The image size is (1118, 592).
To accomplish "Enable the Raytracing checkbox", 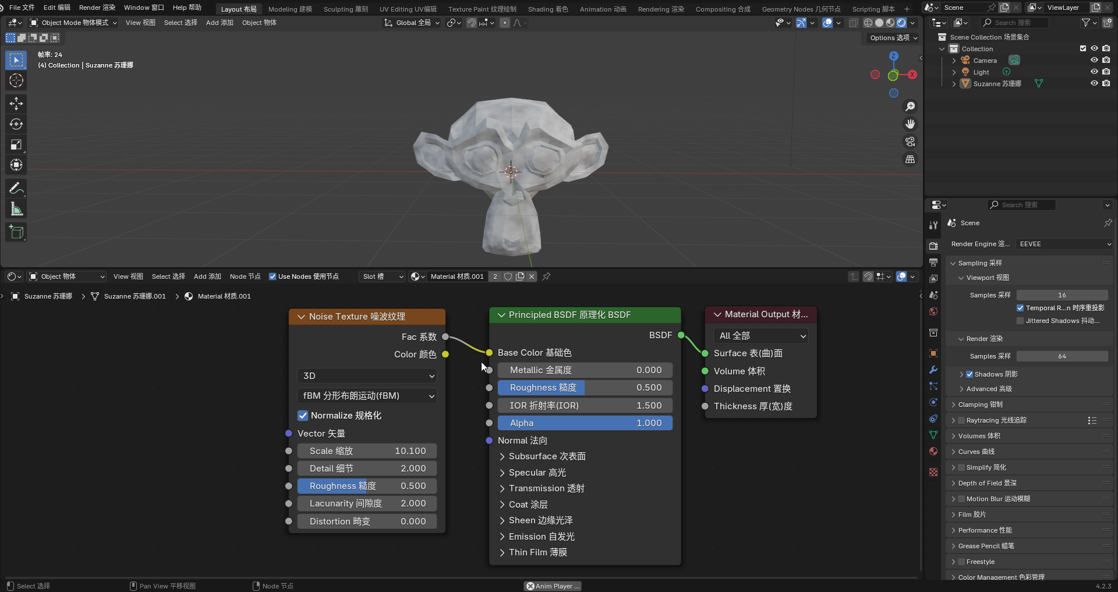I will (961, 420).
